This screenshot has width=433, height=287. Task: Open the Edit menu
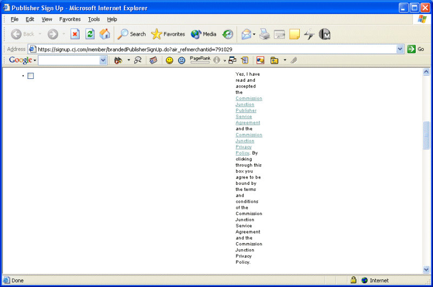(30, 19)
